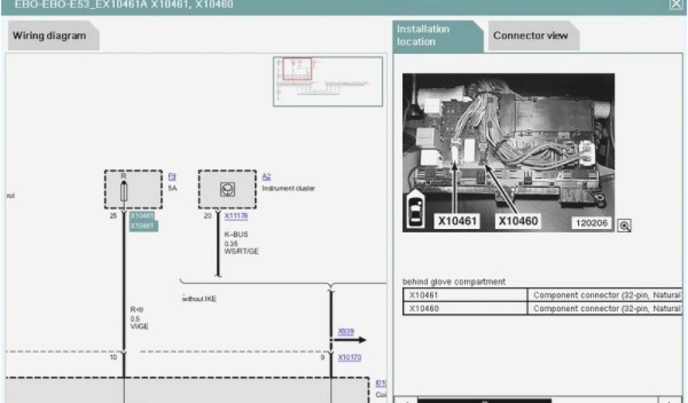This screenshot has height=403, width=688.
Task: Open the F9 fuse link
Action: coord(172,177)
